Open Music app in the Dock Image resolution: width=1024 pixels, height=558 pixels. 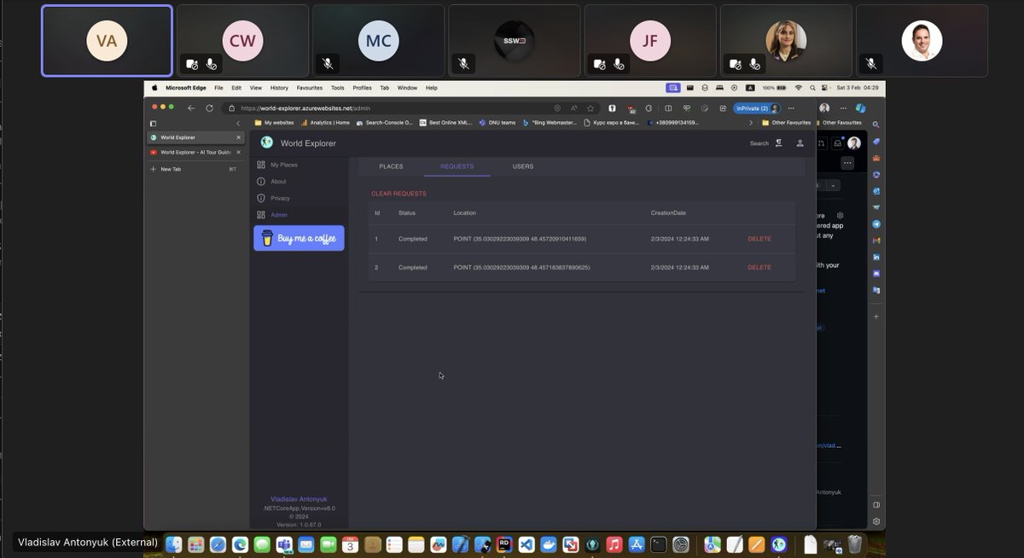coord(614,544)
